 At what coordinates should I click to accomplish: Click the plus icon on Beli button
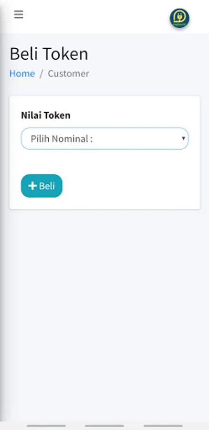pyautogui.click(x=32, y=186)
